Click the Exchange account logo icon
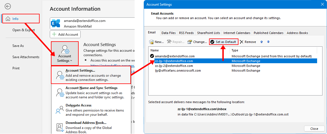The image size is (327, 134). (55, 24)
